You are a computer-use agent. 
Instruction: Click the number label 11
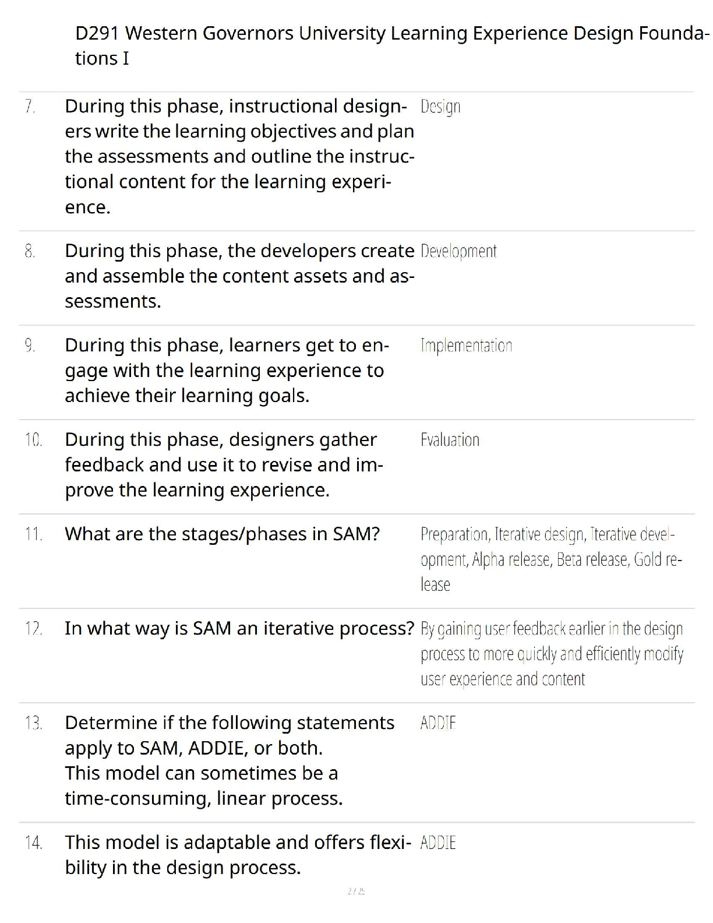(x=33, y=534)
